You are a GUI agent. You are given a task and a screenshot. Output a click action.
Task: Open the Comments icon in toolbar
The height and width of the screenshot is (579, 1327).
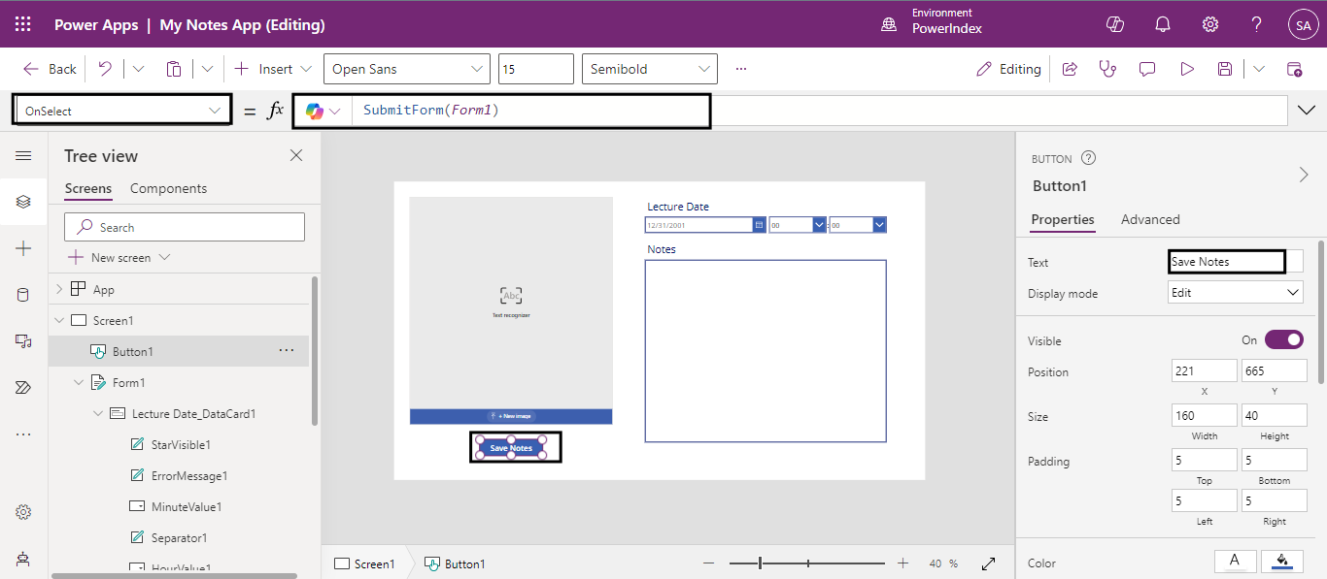1147,69
